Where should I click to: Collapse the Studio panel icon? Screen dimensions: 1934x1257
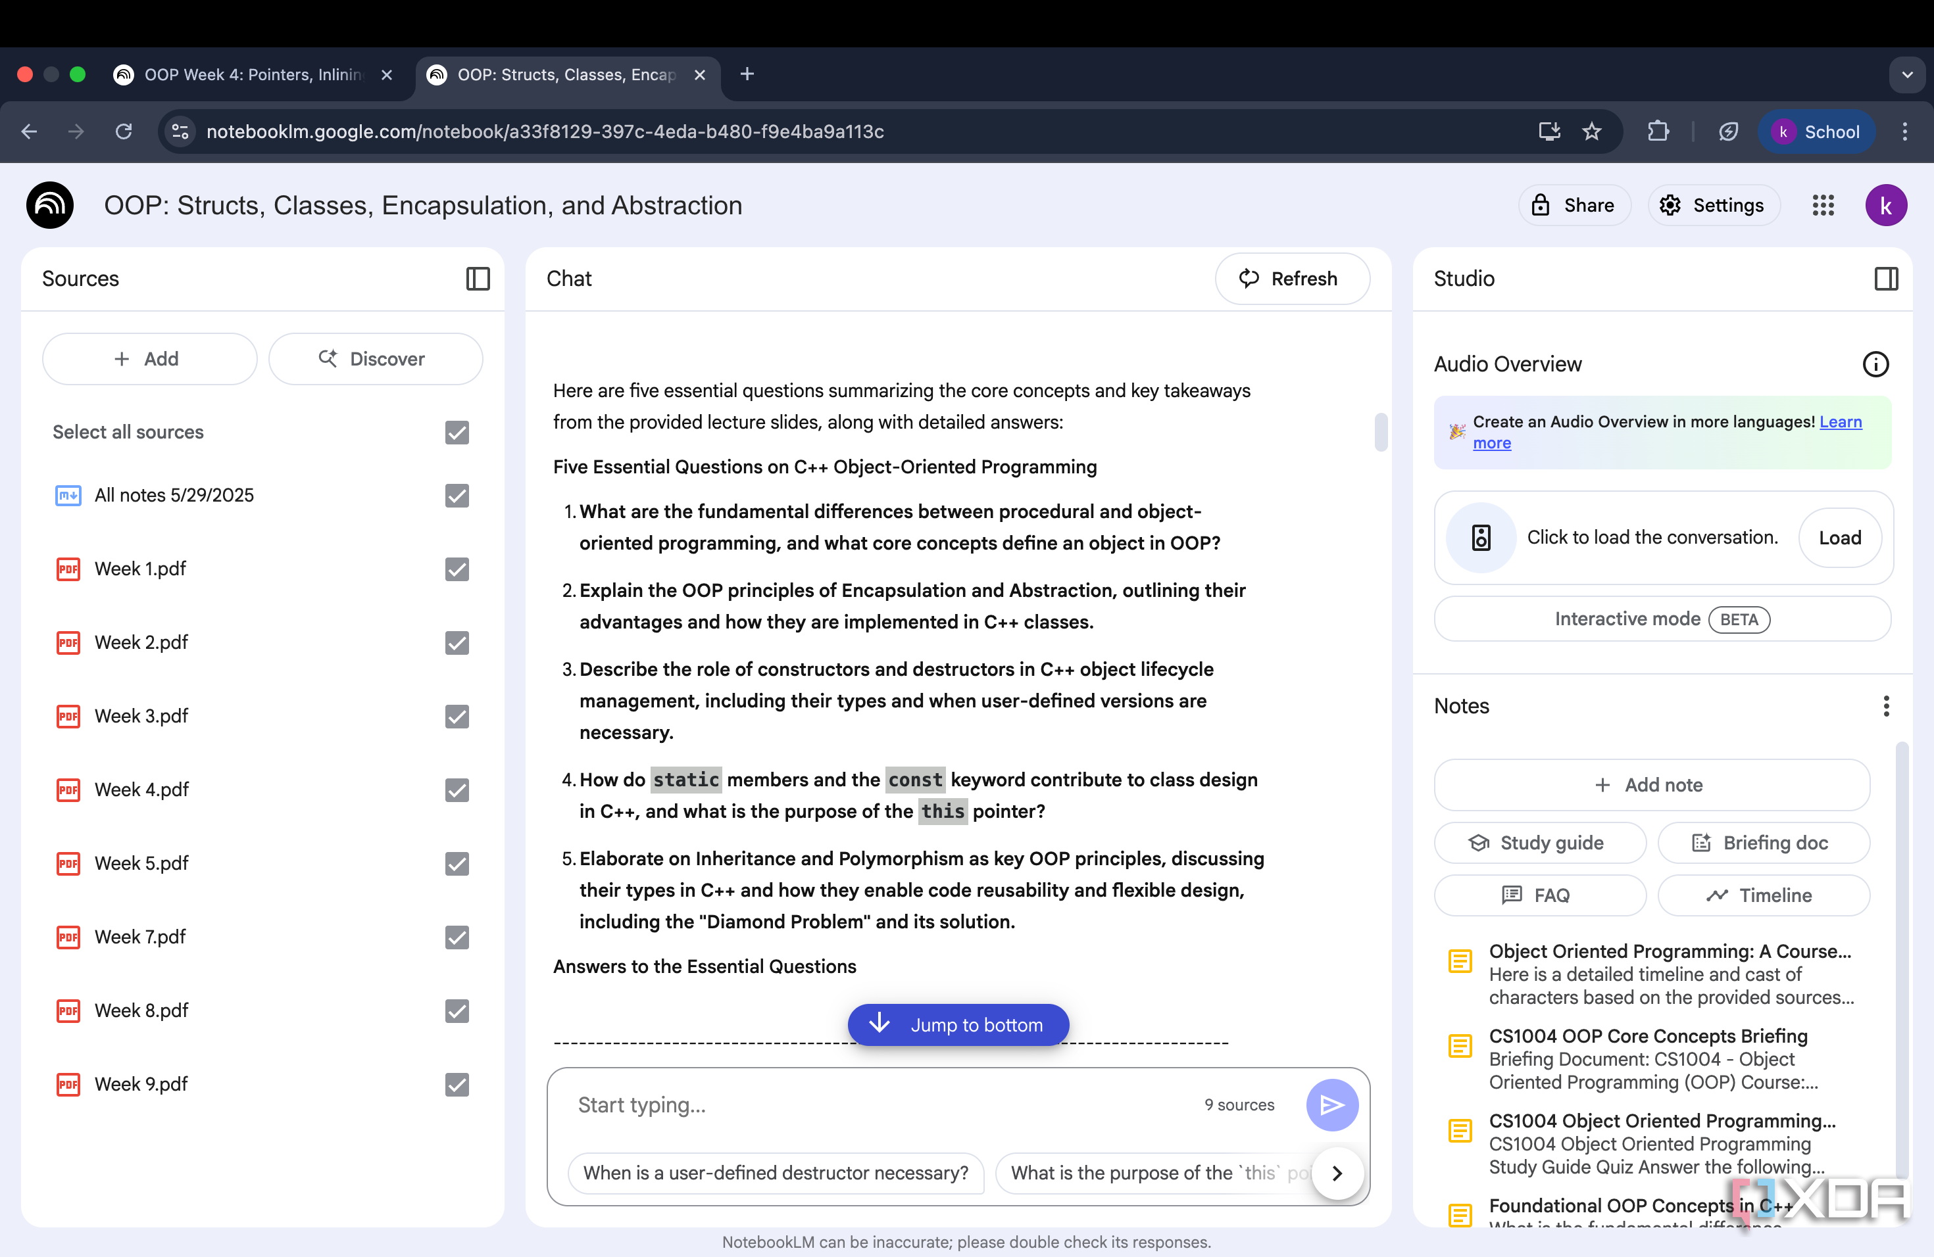click(x=1885, y=279)
